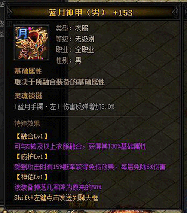Viewport: 187px width, 213px height.
Task: Select the 类型: 衣服 line
Action: [x=72, y=28]
